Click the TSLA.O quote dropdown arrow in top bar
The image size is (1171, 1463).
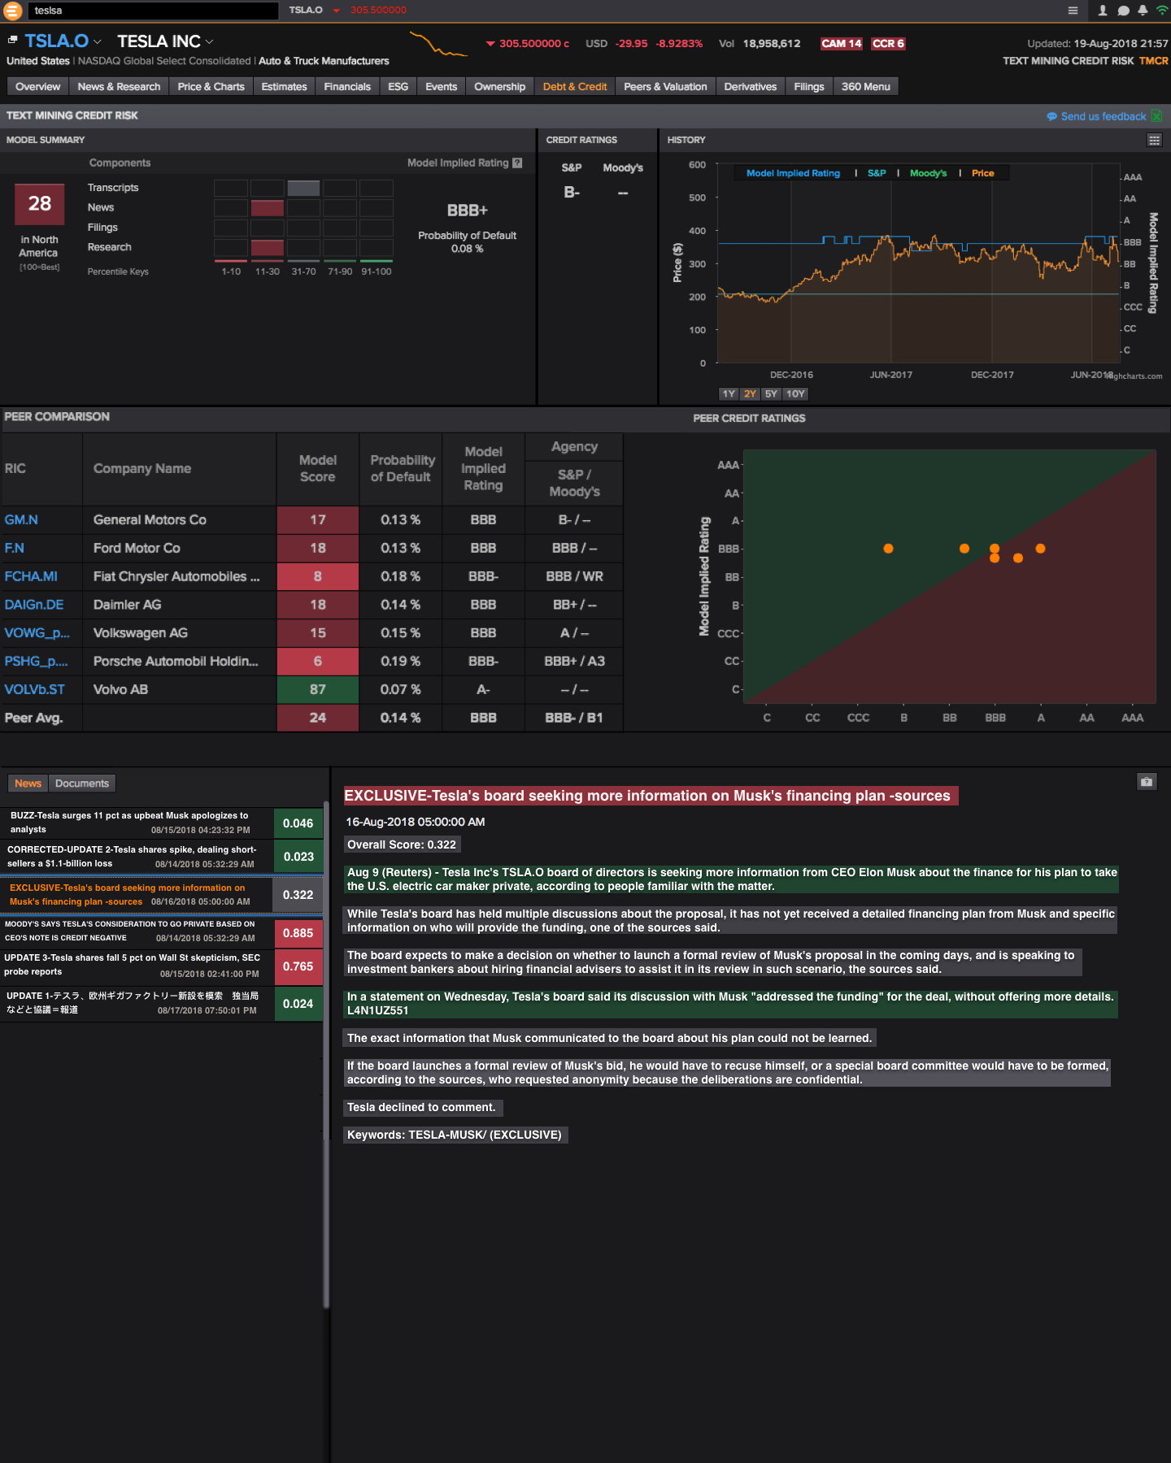pyautogui.click(x=336, y=11)
